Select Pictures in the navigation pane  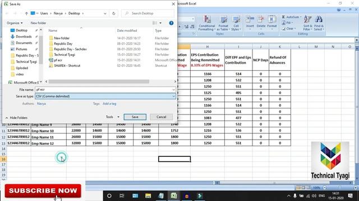coord(21,49)
